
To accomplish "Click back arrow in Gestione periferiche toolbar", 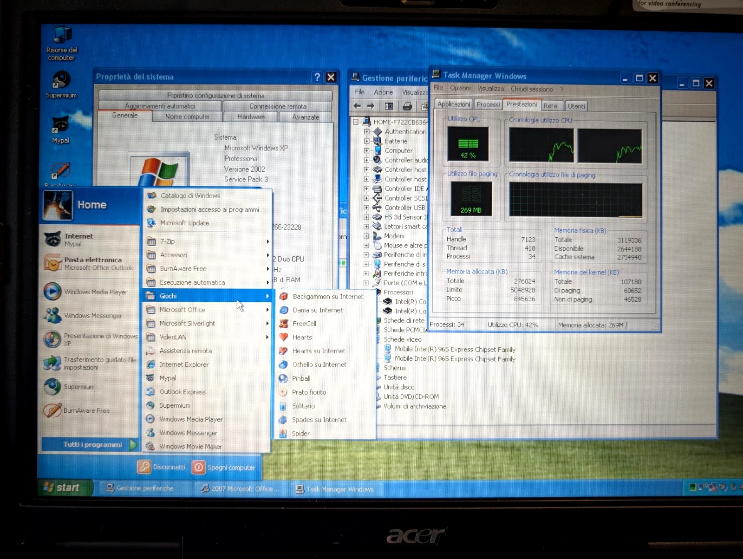I will pyautogui.click(x=357, y=106).
